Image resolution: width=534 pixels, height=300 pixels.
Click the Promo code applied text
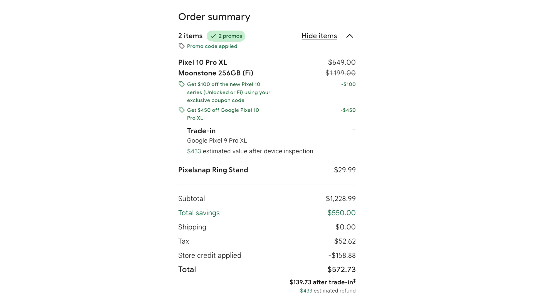tap(212, 46)
